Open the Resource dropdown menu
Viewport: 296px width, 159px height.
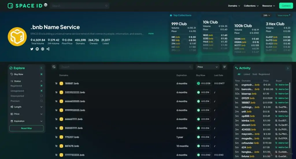point(269,6)
